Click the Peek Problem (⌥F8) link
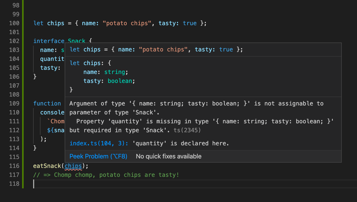 98,156
